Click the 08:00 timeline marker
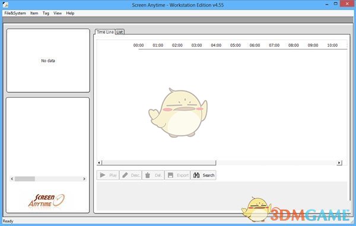The height and width of the screenshot is (226, 356). pos(294,46)
